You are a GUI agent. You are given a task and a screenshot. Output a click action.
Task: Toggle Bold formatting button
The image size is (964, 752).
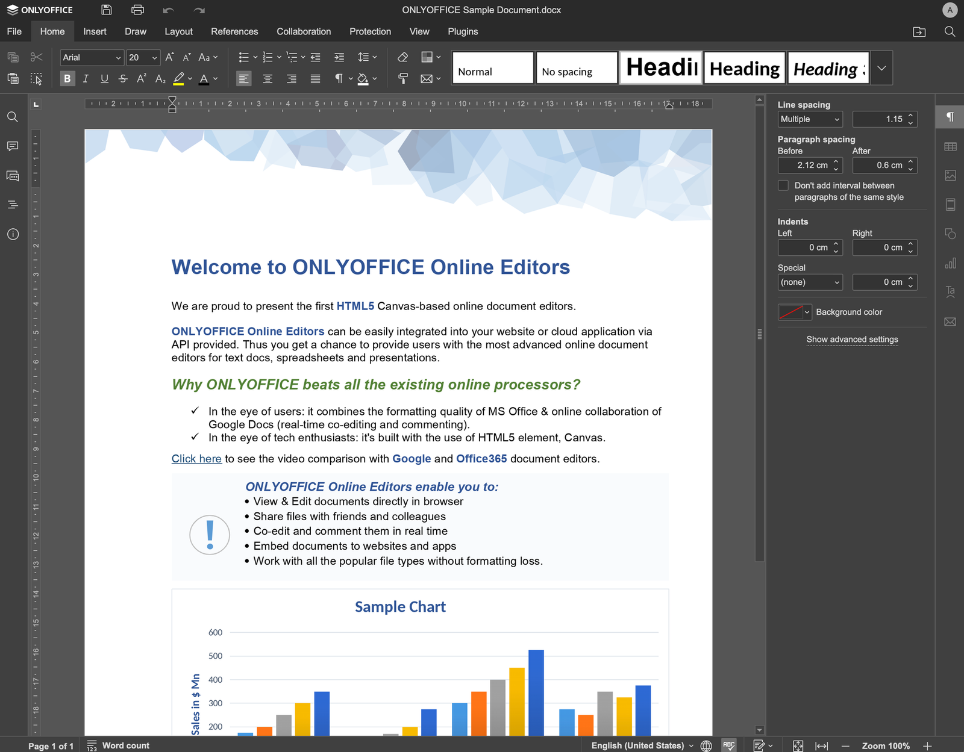[x=67, y=78]
